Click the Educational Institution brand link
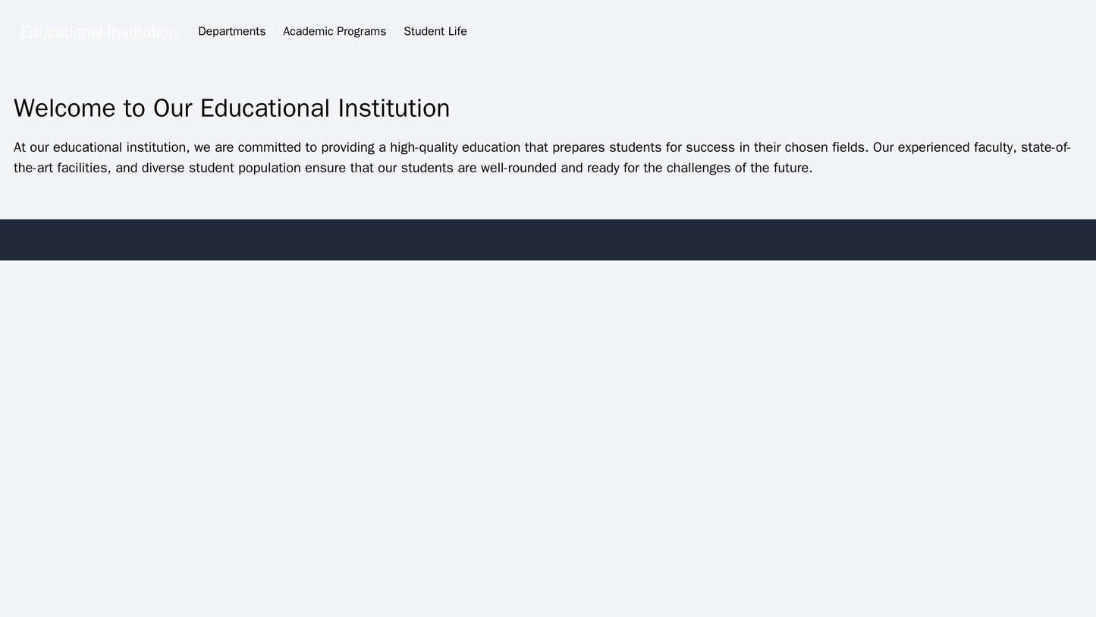 click(x=99, y=31)
